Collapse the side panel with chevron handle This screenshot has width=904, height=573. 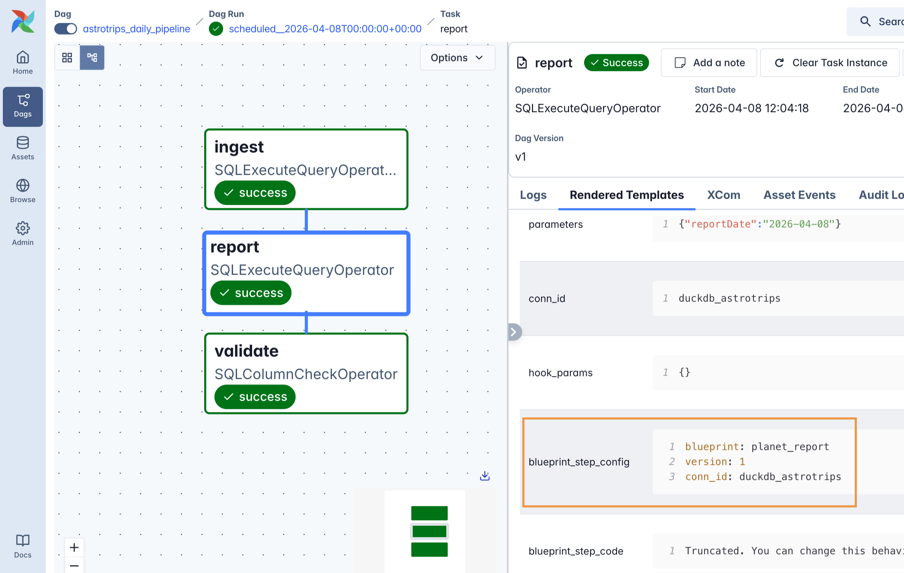(513, 332)
